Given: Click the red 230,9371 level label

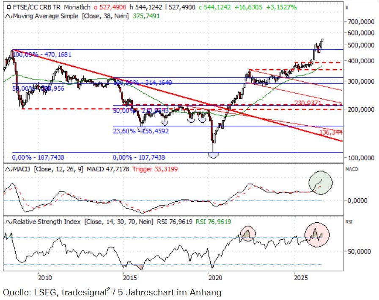Looking at the screenshot, I should [x=308, y=103].
